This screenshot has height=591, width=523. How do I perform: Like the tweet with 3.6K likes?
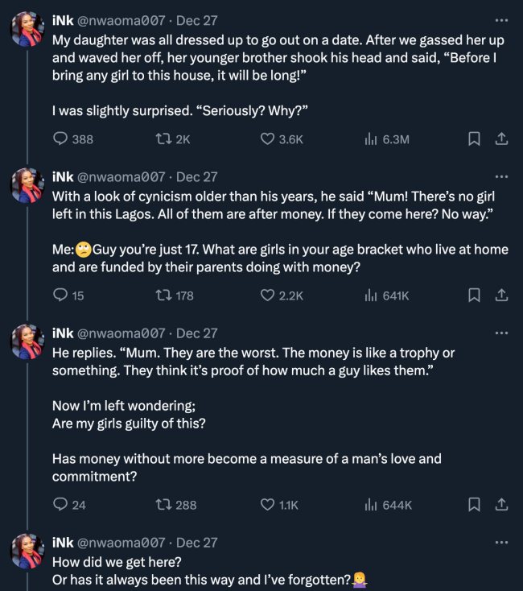[269, 139]
